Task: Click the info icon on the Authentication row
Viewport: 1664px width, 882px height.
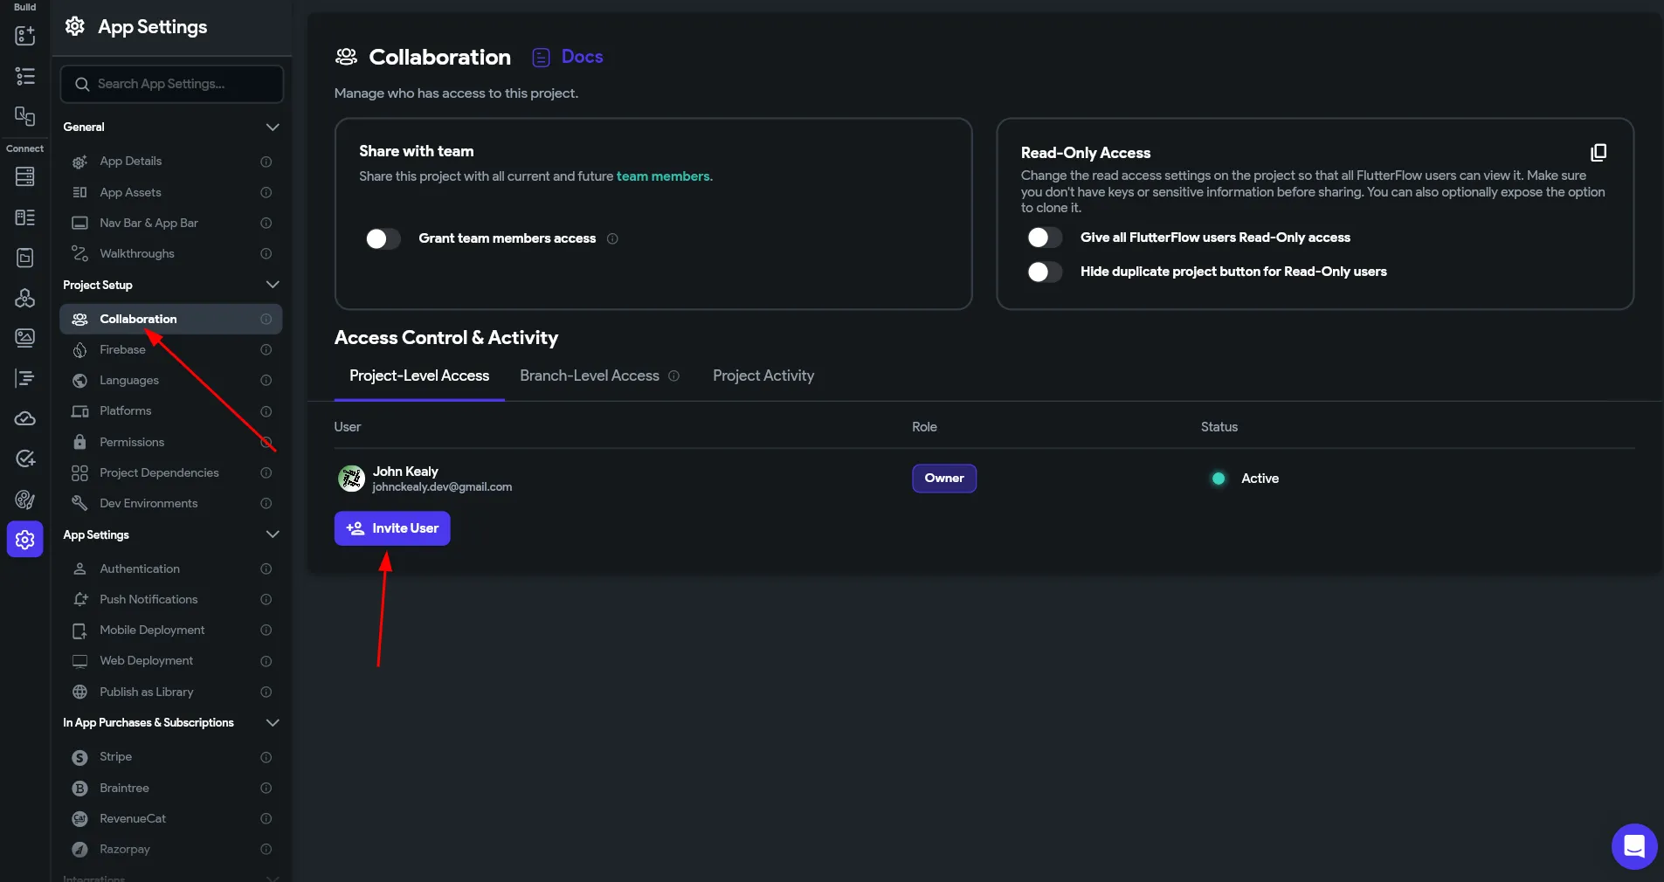Action: pos(266,568)
